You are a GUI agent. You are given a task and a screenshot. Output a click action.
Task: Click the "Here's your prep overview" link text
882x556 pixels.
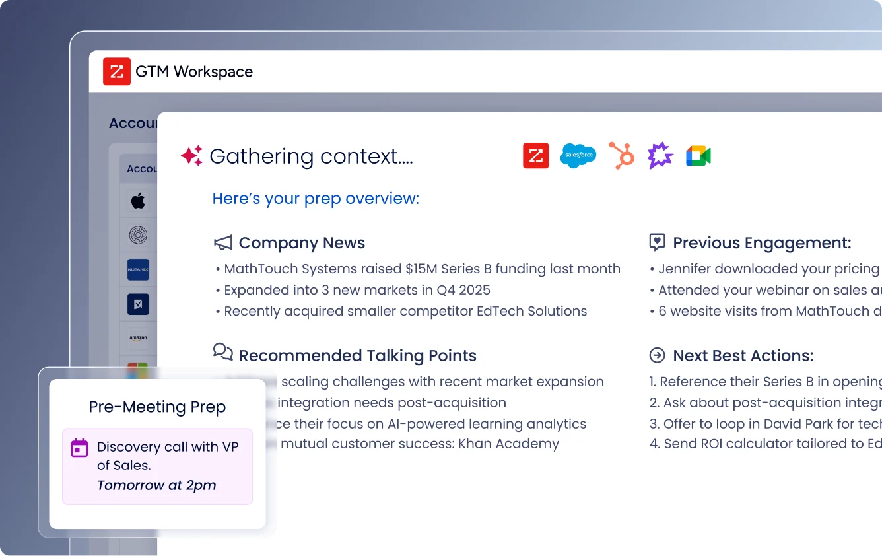316,199
